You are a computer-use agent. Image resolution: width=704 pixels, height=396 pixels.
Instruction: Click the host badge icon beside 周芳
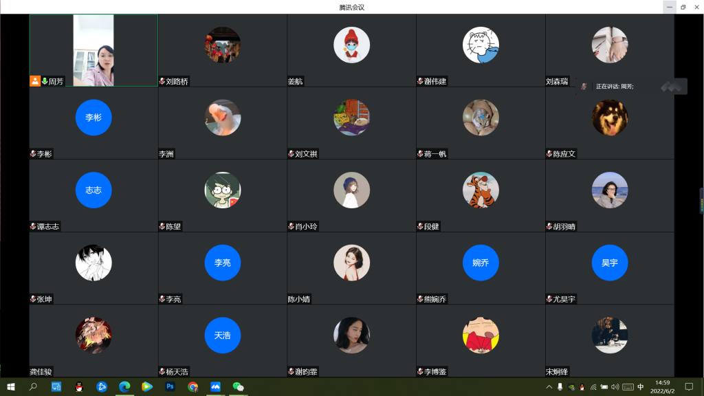[x=35, y=81]
